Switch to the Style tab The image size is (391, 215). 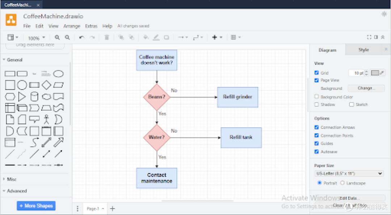tap(363, 50)
